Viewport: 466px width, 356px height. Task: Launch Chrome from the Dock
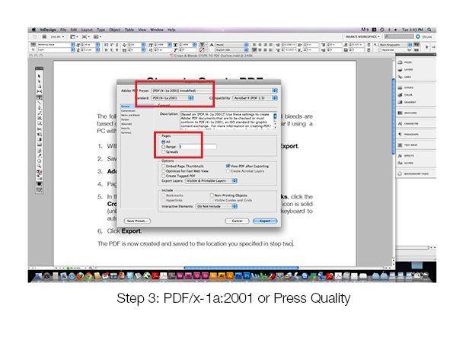tap(88, 276)
